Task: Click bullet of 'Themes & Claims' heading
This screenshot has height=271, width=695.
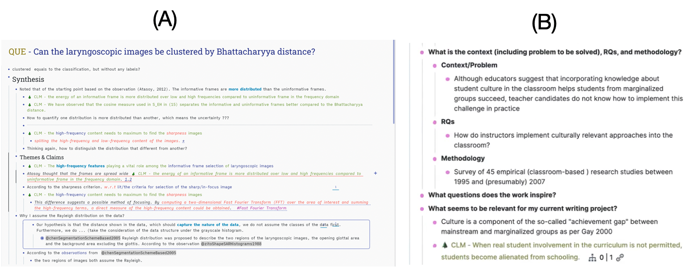Action: point(16,156)
